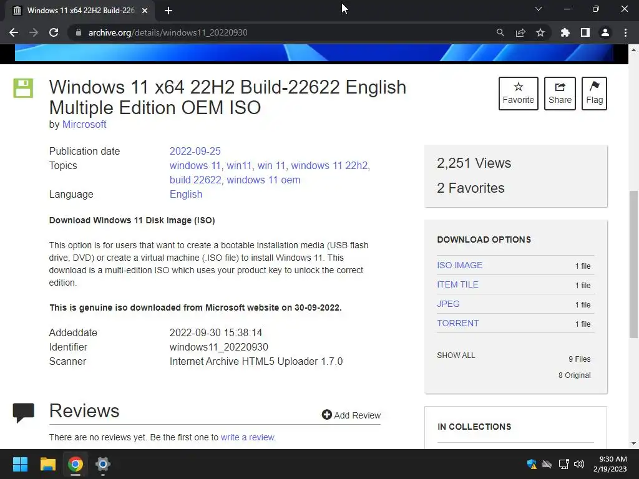Viewport: 639px width, 479px height.
Task: Share this page from address bar
Action: click(520, 32)
